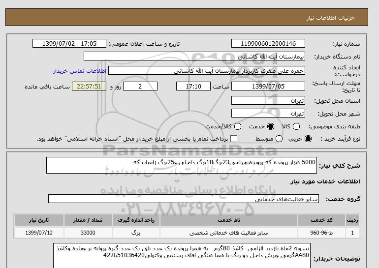Viewport: 379px width, 268px height.
Task: Click the need date cell 1399/07/10
Action: click(39, 233)
